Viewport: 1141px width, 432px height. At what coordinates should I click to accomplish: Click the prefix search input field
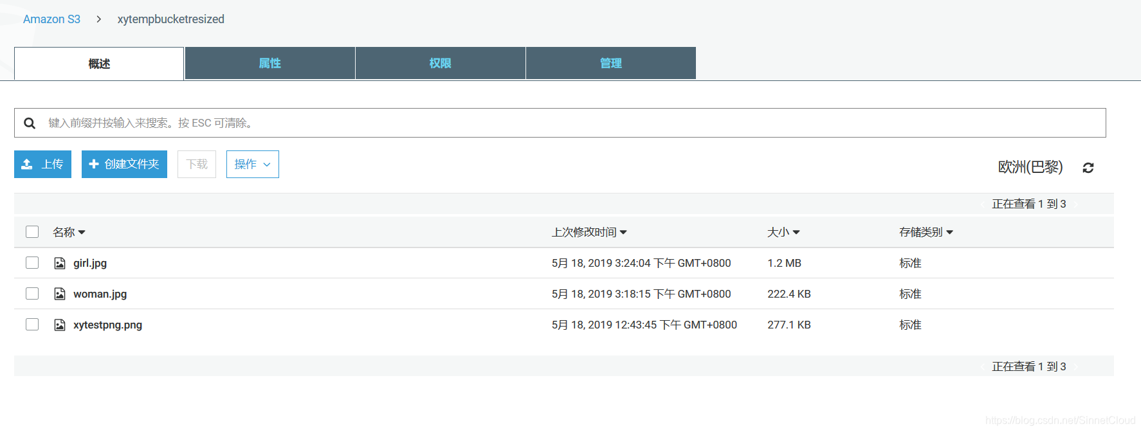coord(560,123)
